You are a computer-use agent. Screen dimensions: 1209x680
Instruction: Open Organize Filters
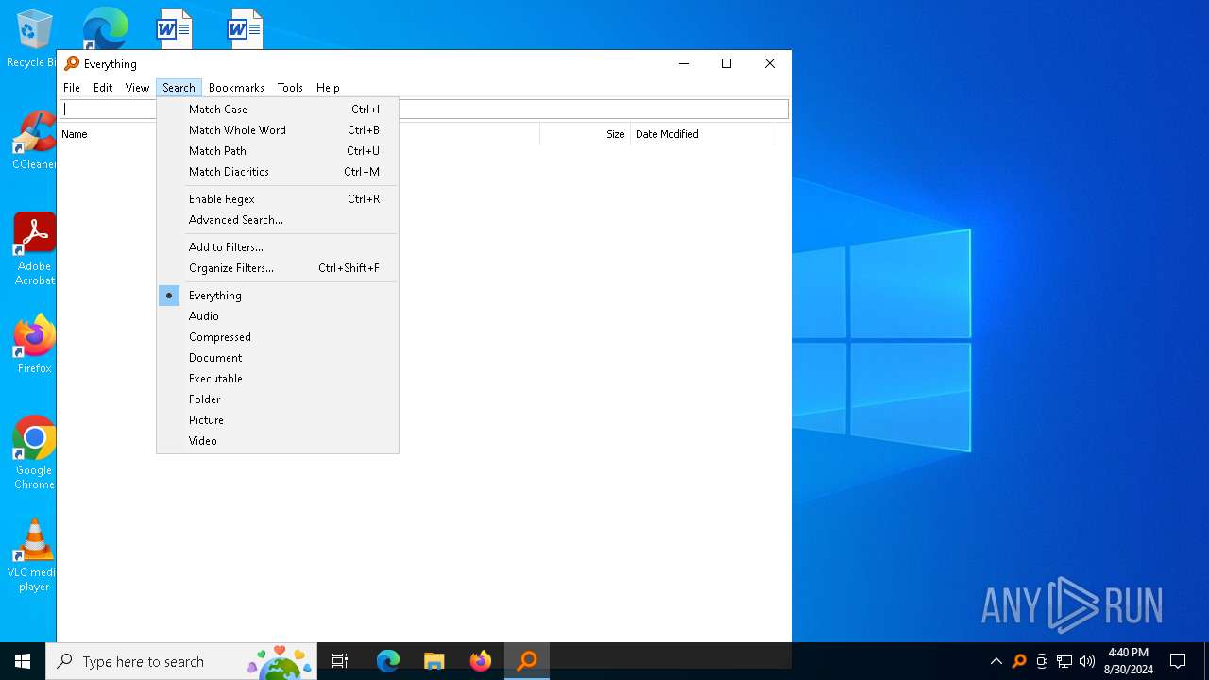[278, 268]
